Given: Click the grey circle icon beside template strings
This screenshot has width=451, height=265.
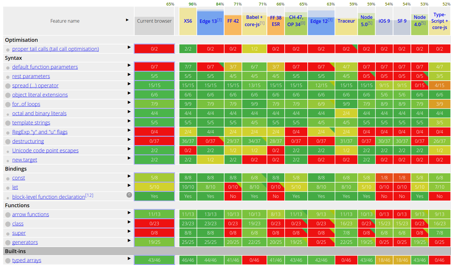Looking at the screenshot, I should point(8,123).
